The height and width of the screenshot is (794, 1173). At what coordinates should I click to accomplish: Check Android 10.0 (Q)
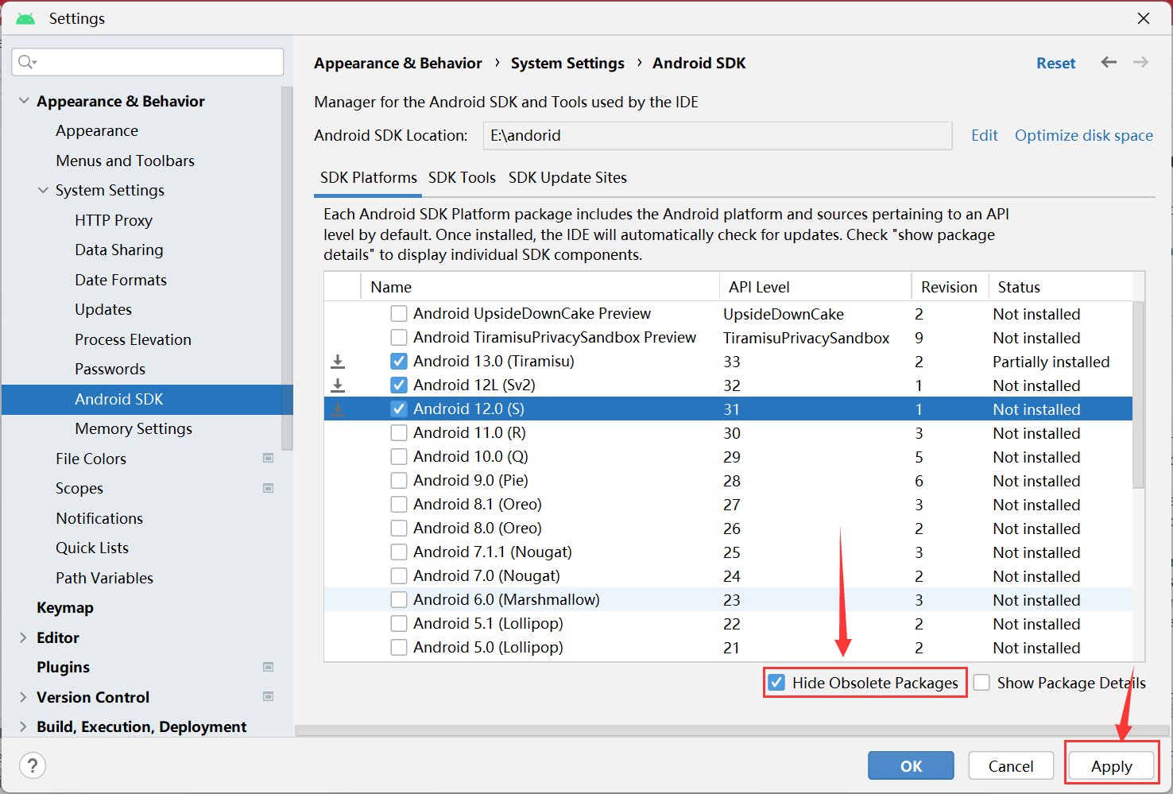coord(399,457)
